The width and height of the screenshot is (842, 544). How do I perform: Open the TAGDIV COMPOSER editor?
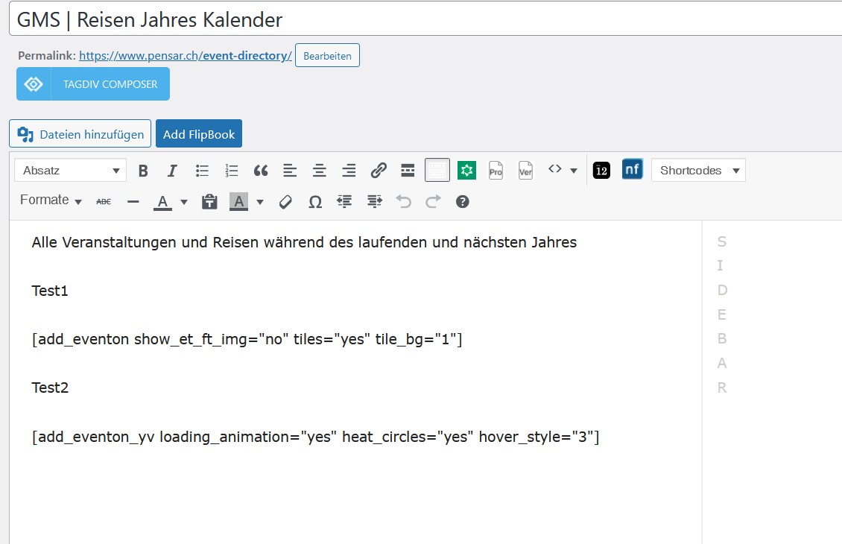[x=93, y=83]
